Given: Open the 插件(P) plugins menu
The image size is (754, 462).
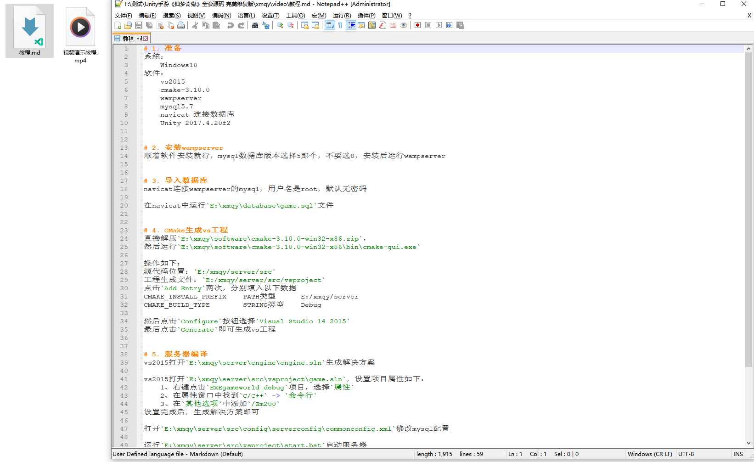Looking at the screenshot, I should pos(366,16).
